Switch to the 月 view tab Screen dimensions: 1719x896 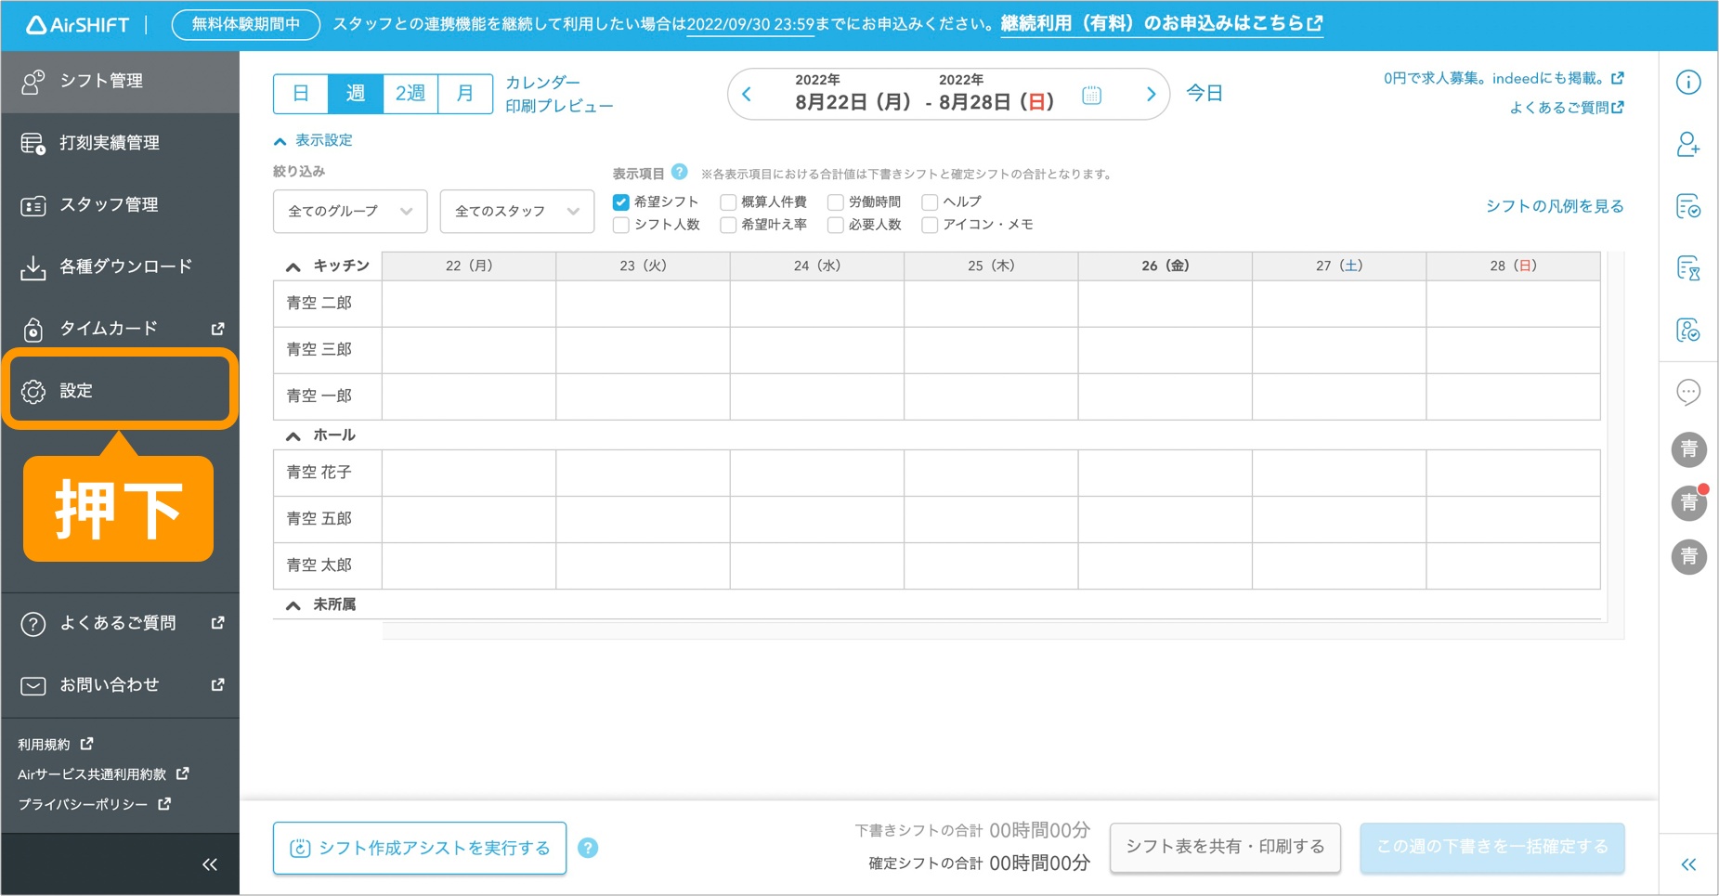(464, 93)
